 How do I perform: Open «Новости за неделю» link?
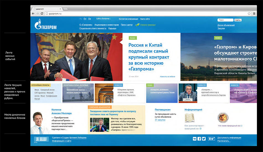coord(167,76)
